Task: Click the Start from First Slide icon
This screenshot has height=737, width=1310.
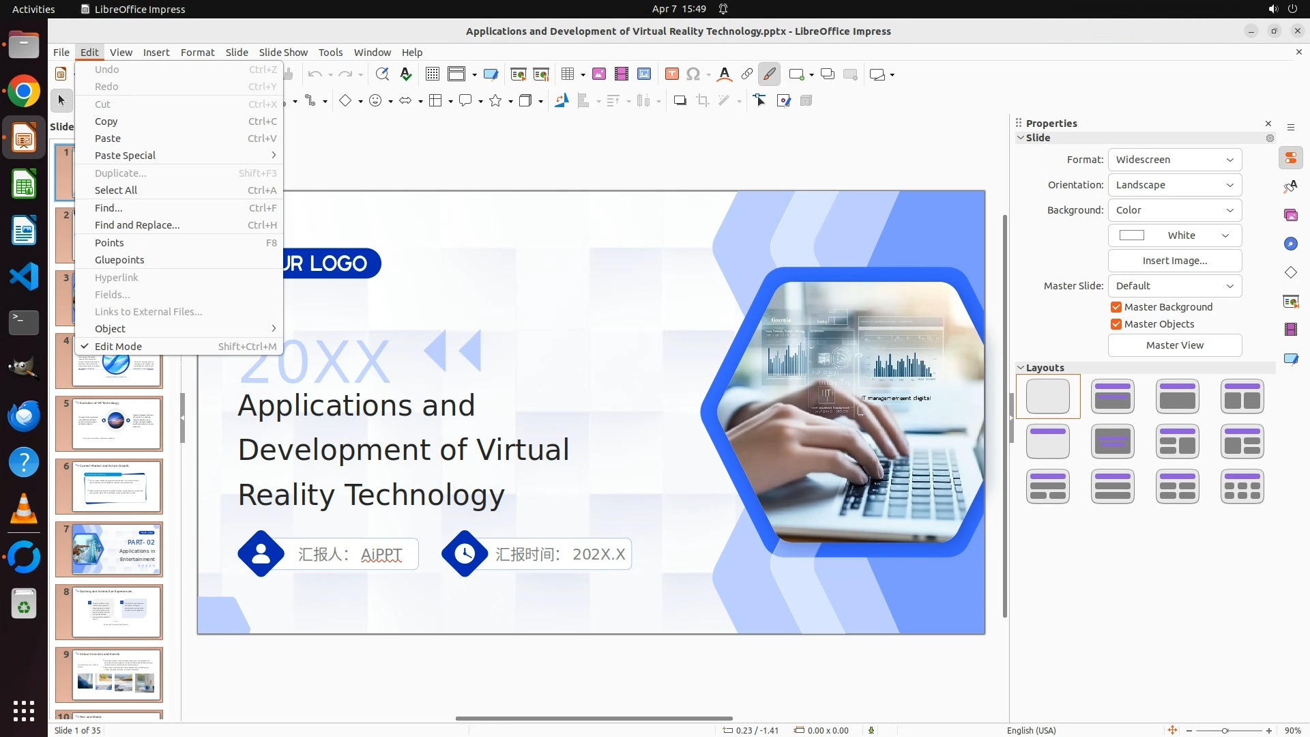Action: point(519,74)
